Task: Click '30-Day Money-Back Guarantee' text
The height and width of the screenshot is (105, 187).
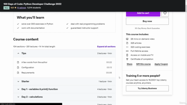Action: coord(147,28)
